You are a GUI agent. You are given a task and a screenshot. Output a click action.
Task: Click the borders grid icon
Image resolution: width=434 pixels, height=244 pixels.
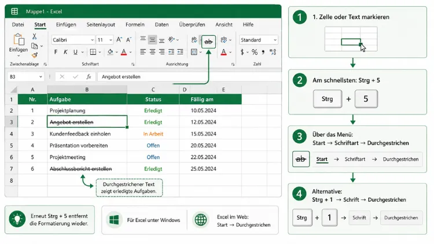click(93, 51)
